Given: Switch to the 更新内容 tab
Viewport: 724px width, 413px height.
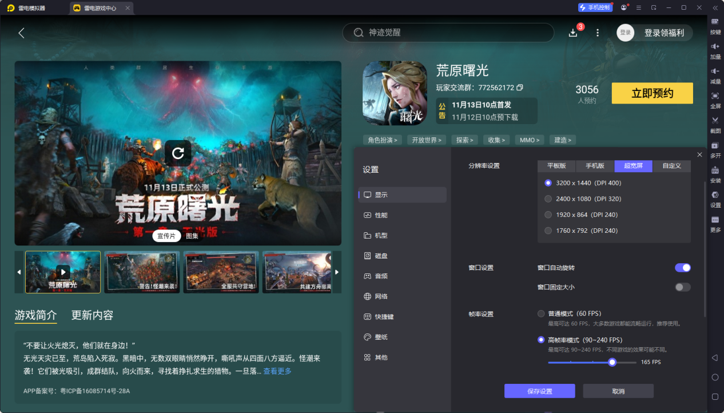Looking at the screenshot, I should click(92, 315).
